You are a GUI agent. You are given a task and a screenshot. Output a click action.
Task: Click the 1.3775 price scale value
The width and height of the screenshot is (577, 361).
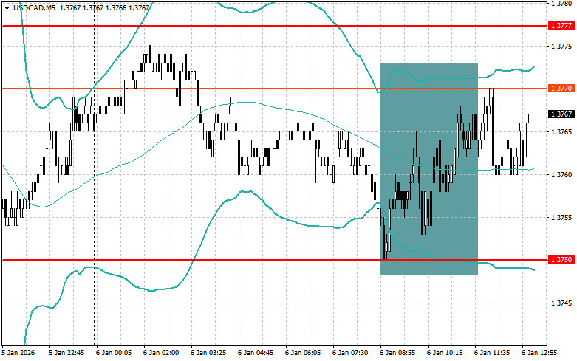(561, 46)
